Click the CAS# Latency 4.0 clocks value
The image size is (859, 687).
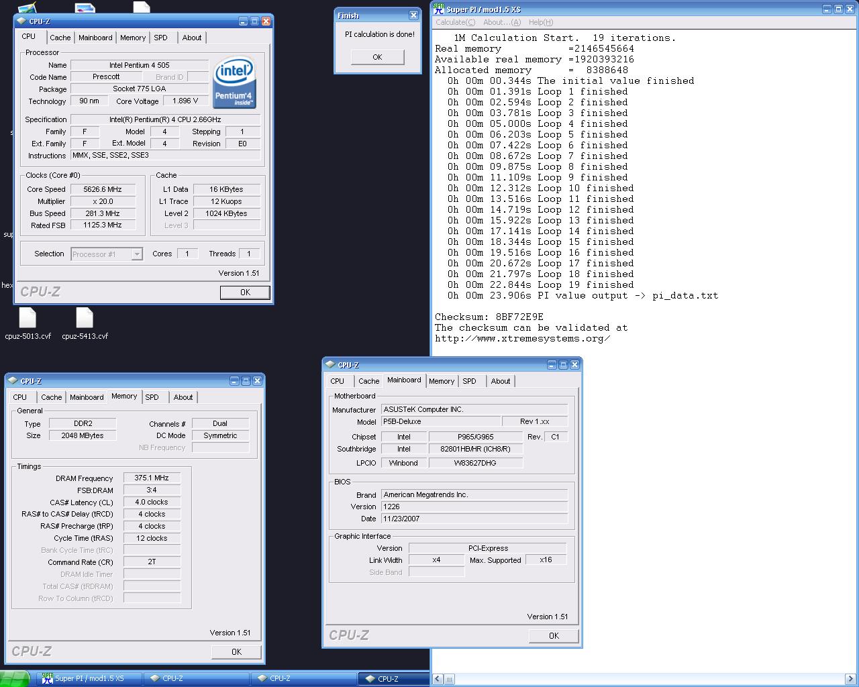coord(152,503)
